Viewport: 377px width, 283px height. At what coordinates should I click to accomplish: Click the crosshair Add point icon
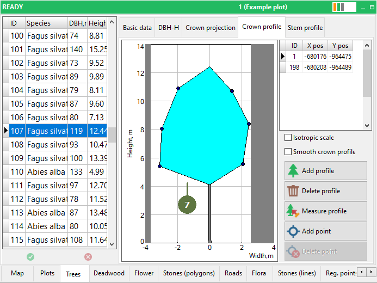tap(293, 231)
